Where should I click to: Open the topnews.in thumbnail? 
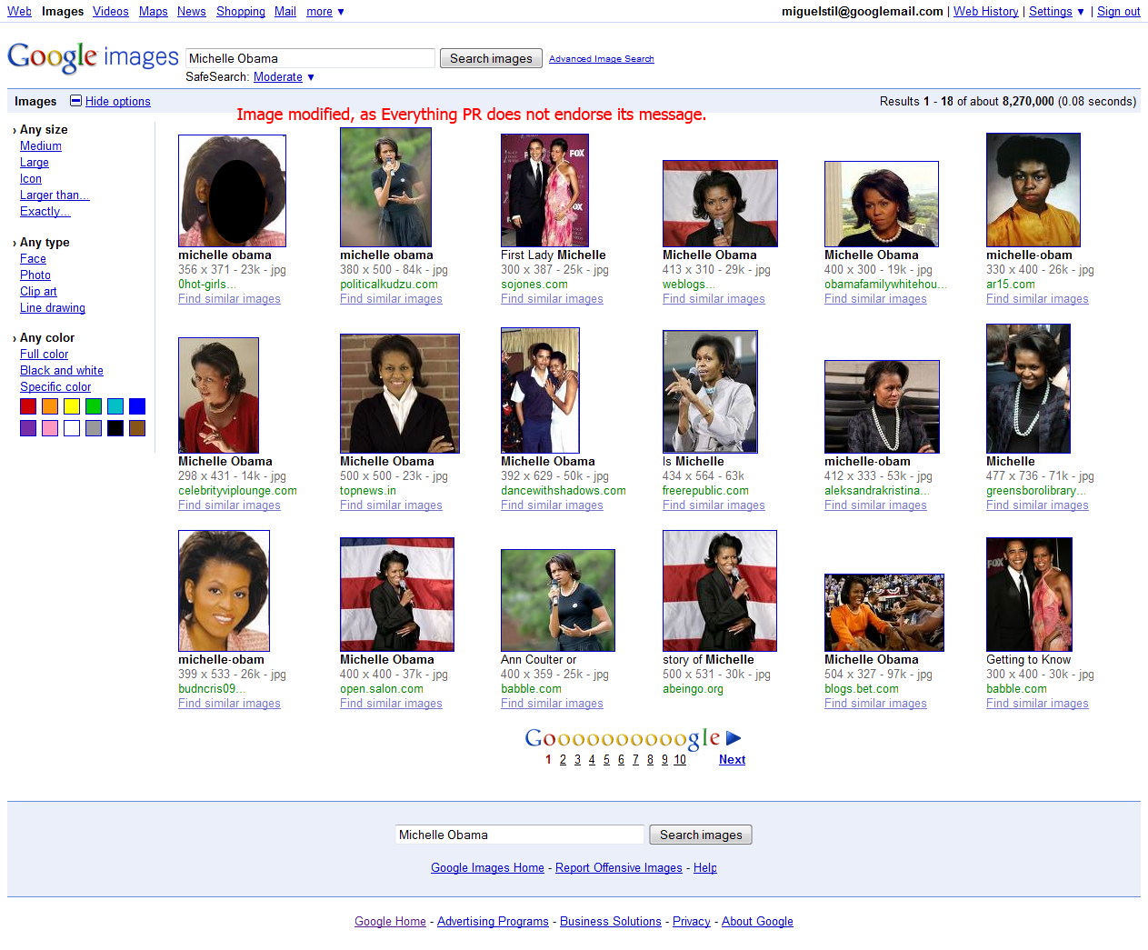[x=400, y=394]
